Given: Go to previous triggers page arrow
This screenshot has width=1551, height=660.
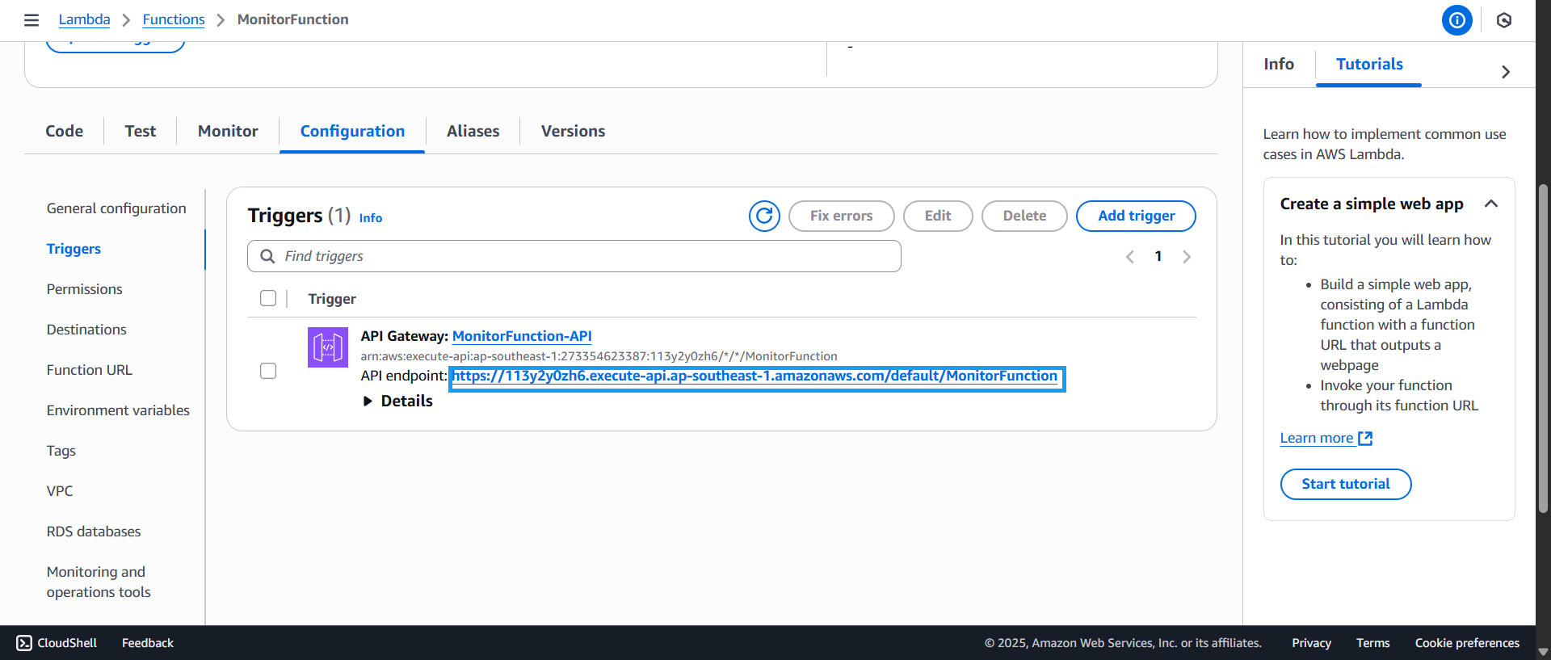Looking at the screenshot, I should click(x=1129, y=257).
